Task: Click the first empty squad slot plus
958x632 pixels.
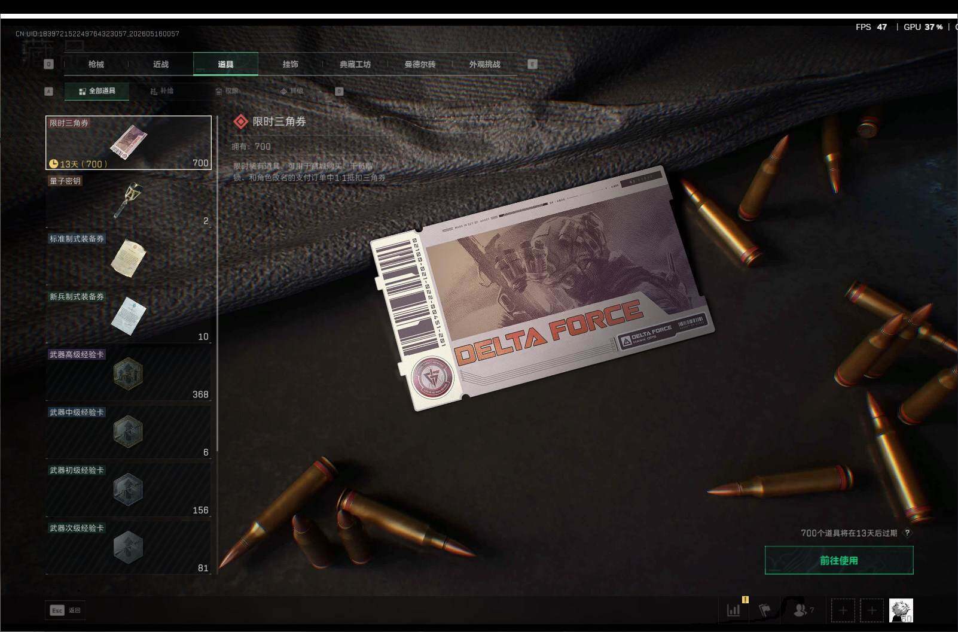Action: pos(843,610)
